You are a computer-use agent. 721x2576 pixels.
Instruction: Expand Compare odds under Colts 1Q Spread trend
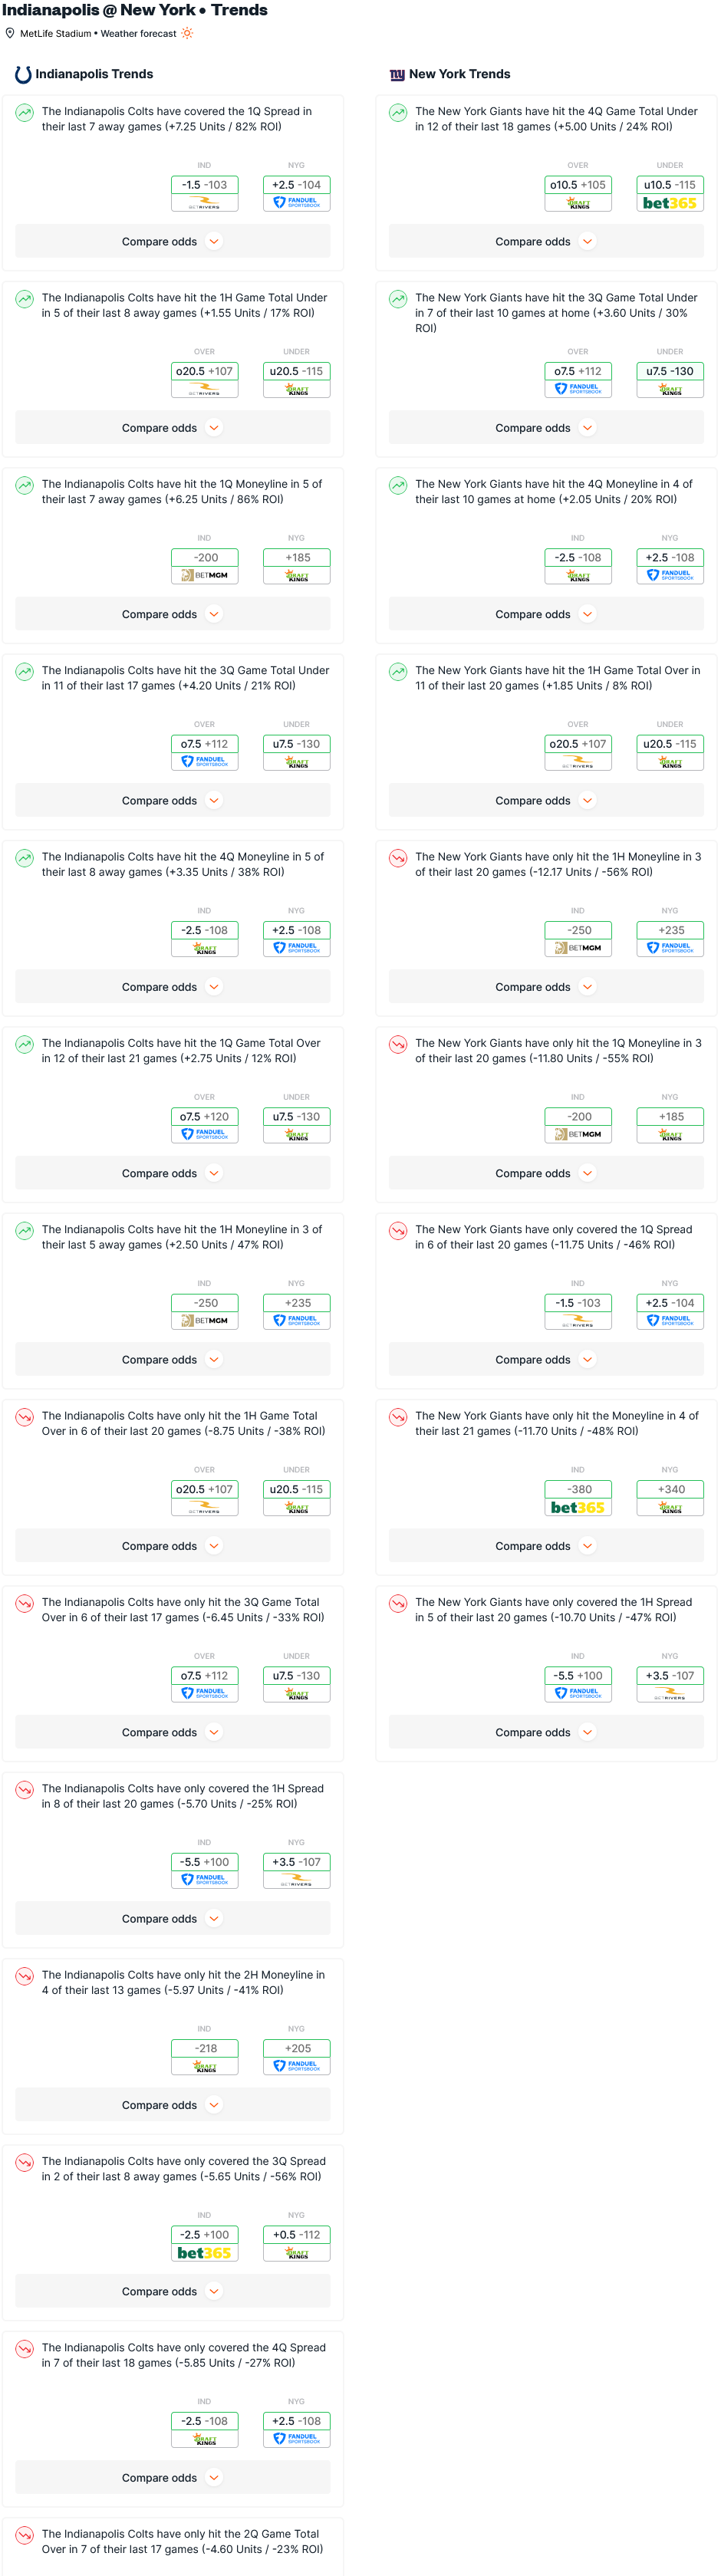(x=172, y=242)
